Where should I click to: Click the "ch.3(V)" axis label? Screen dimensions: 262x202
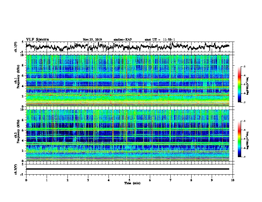(16, 169)
